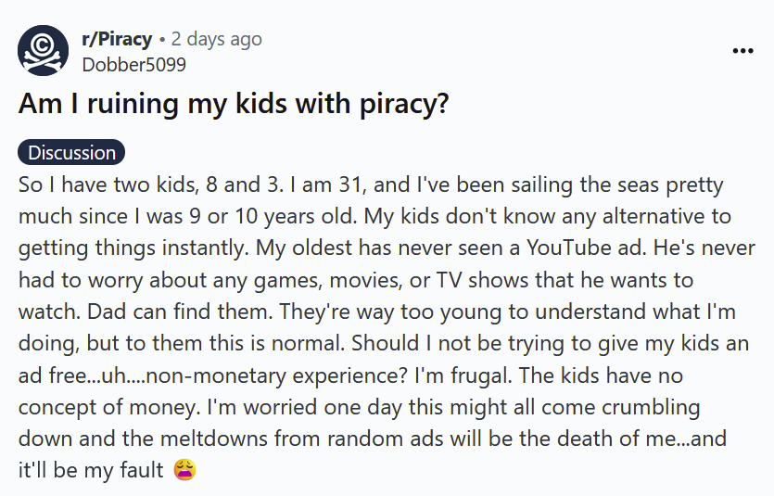
Task: Open the r/Piracy skull-and-crossbones avatar
Action: tap(43, 50)
